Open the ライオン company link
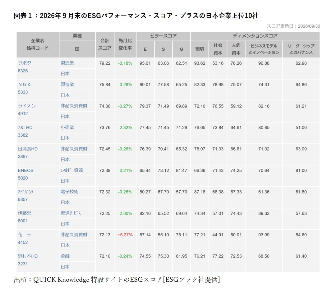 [26, 106]
